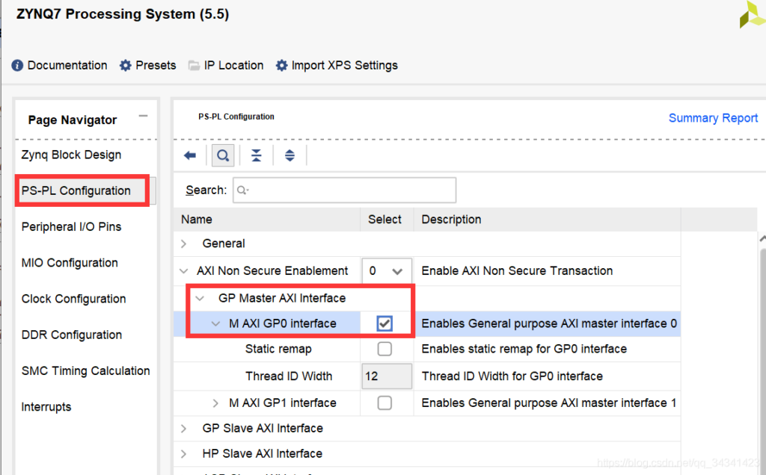Uncheck the M AXI GP0 interface checkbox
The width and height of the screenshot is (766, 475).
click(384, 323)
